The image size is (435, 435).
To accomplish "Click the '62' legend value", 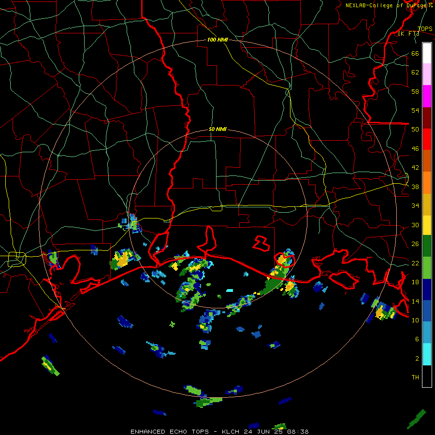I will pyautogui.click(x=415, y=72).
